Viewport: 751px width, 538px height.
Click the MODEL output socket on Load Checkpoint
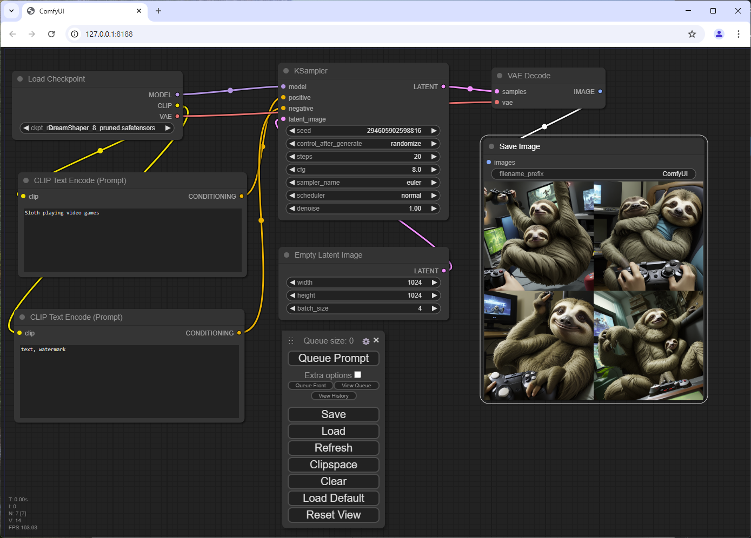177,95
